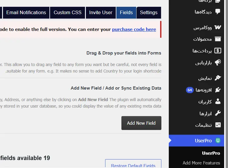
Task: Open the Email Notifications tab
Action: click(x=26, y=13)
